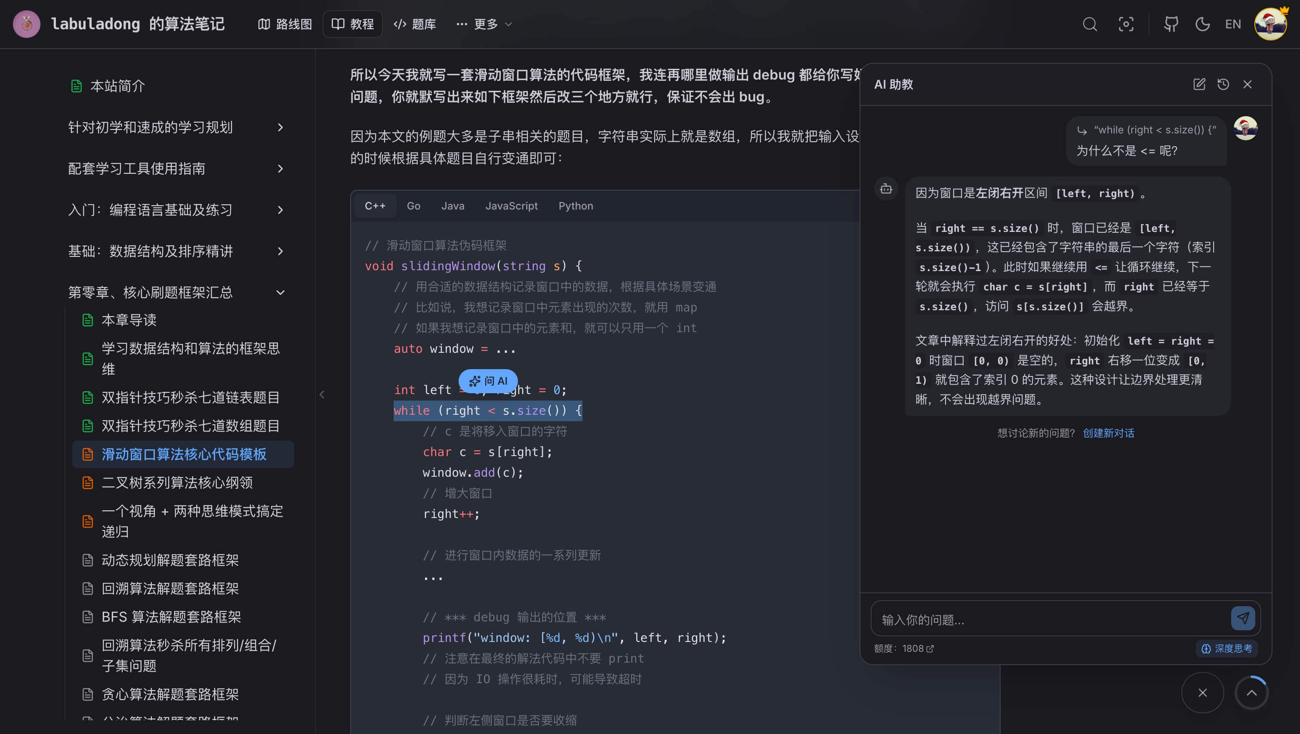Click 创建新对话 link
The height and width of the screenshot is (734, 1300).
click(x=1108, y=433)
